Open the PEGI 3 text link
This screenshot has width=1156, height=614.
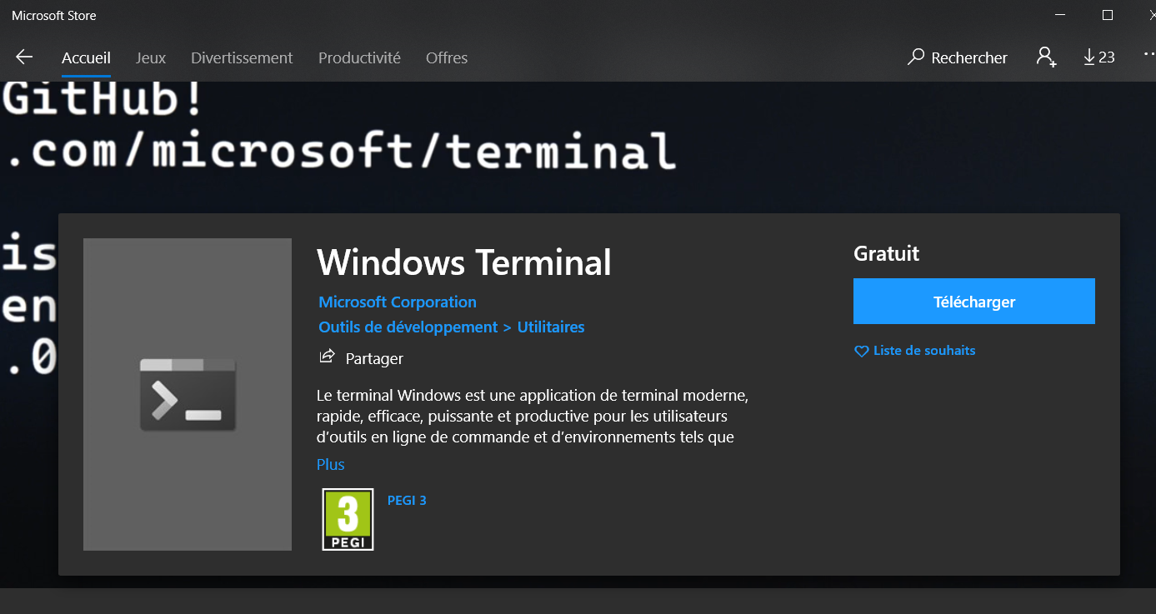(x=407, y=500)
